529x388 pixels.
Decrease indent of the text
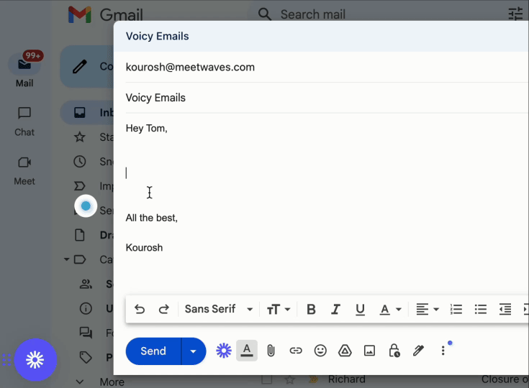tap(505, 309)
